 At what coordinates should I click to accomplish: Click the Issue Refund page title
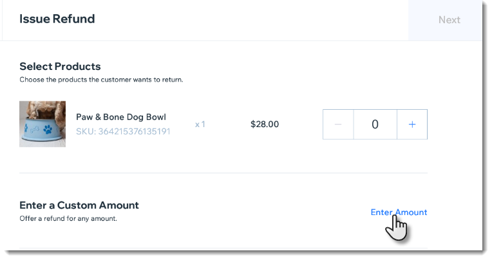tap(57, 19)
